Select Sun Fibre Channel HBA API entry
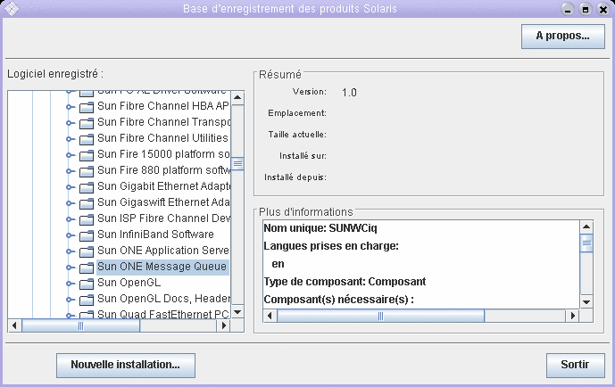Screen dimensions: 615x387 163,106
